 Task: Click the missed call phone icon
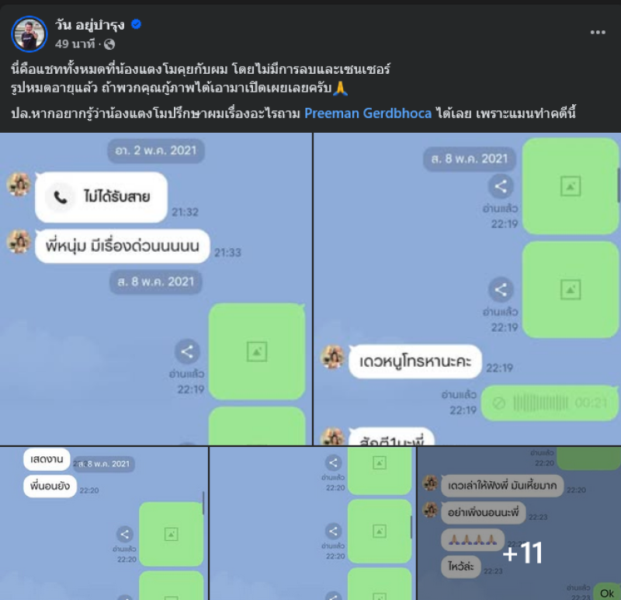(60, 197)
